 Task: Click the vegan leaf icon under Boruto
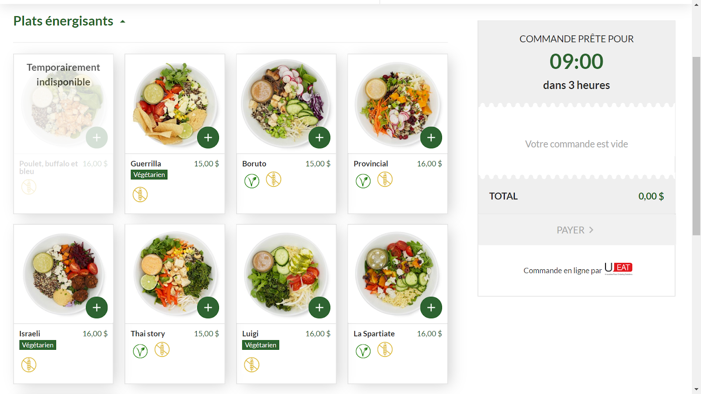(252, 181)
